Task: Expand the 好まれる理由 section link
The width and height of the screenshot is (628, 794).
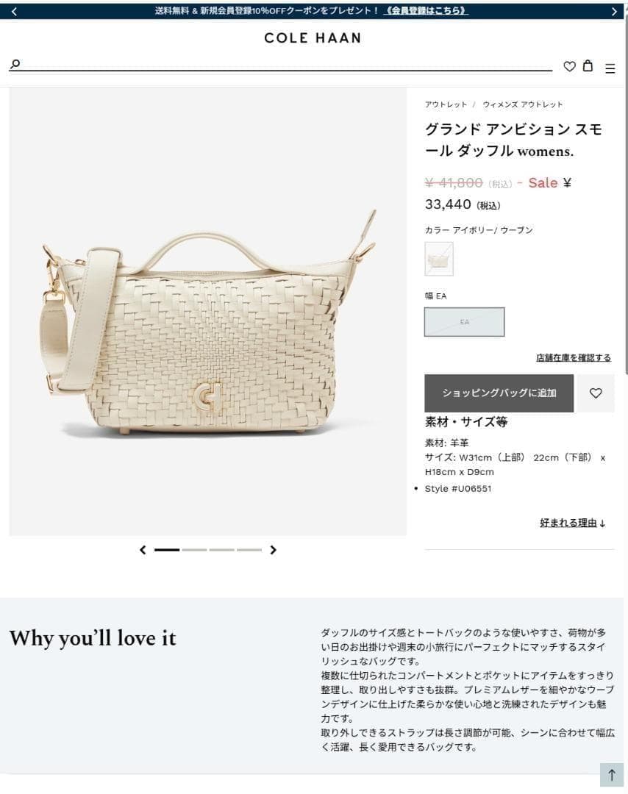Action: pyautogui.click(x=572, y=523)
